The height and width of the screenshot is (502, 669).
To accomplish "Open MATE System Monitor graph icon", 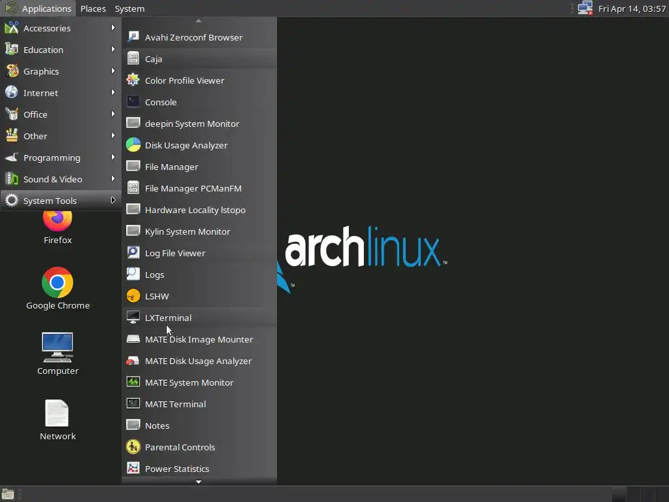I will point(133,382).
